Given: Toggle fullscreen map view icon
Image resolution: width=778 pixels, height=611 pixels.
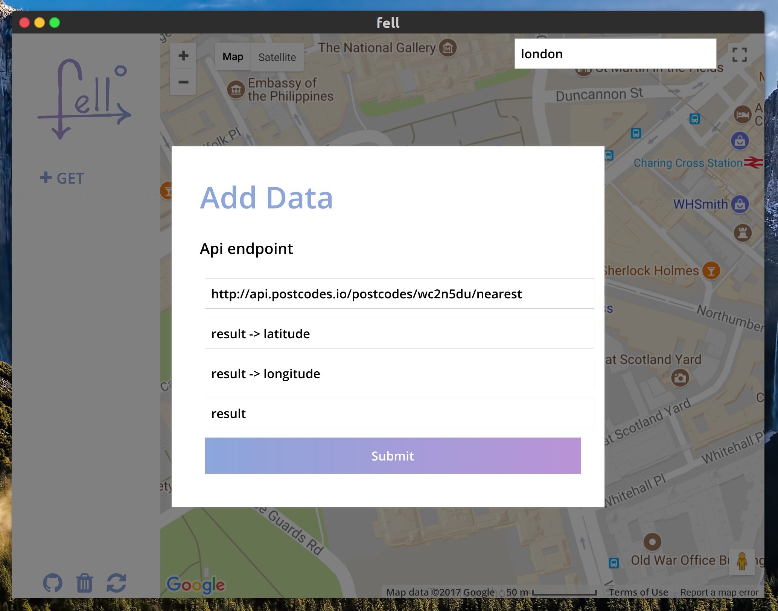Looking at the screenshot, I should 739,55.
